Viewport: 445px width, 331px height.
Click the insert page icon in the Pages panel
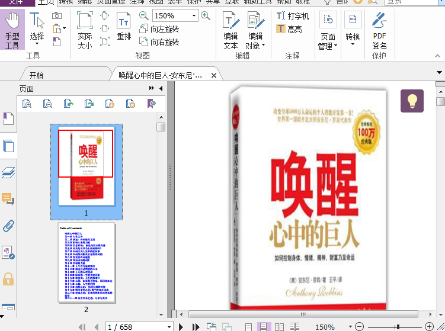pyautogui.click(x=110, y=104)
